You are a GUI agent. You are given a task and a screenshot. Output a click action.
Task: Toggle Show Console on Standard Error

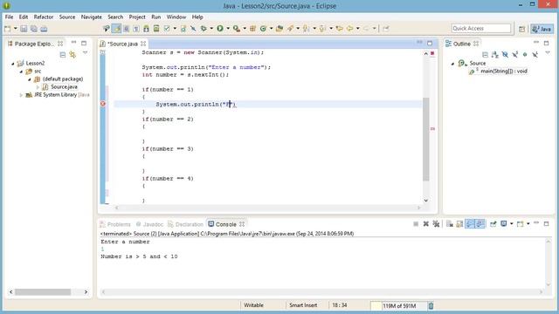pyautogui.click(x=480, y=224)
